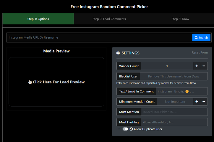This screenshot has width=214, height=142.
Task: Click the Must Mention label
Action: (x=129, y=112)
